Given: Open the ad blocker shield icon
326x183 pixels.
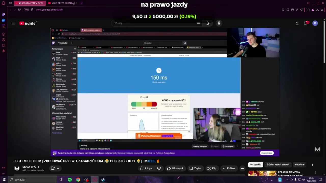Looking at the screenshot, I should point(292,10).
